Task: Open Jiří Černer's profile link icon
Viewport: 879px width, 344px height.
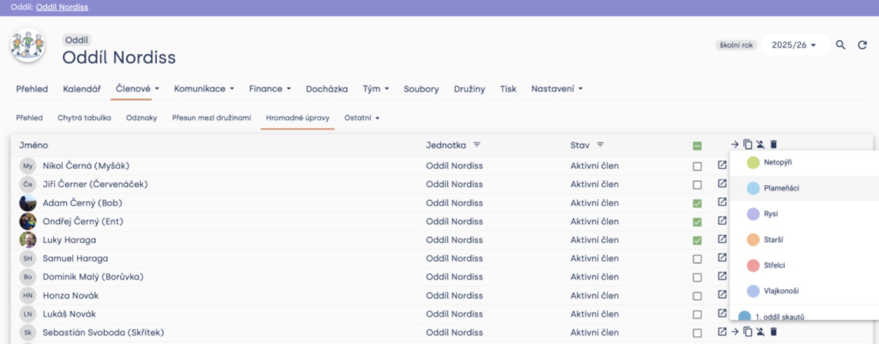Action: (722, 183)
